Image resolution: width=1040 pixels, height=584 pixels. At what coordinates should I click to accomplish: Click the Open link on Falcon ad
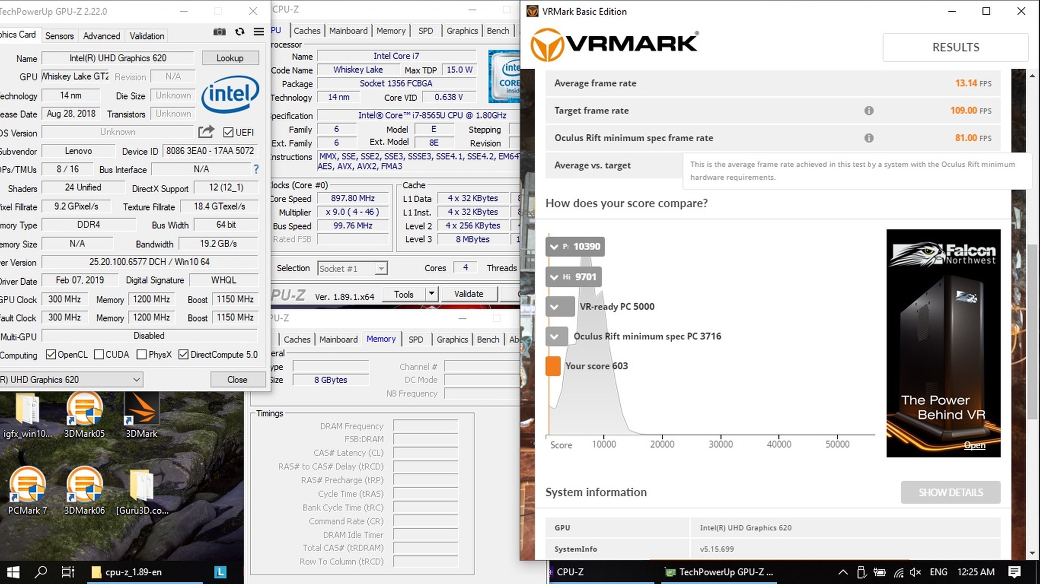point(974,445)
